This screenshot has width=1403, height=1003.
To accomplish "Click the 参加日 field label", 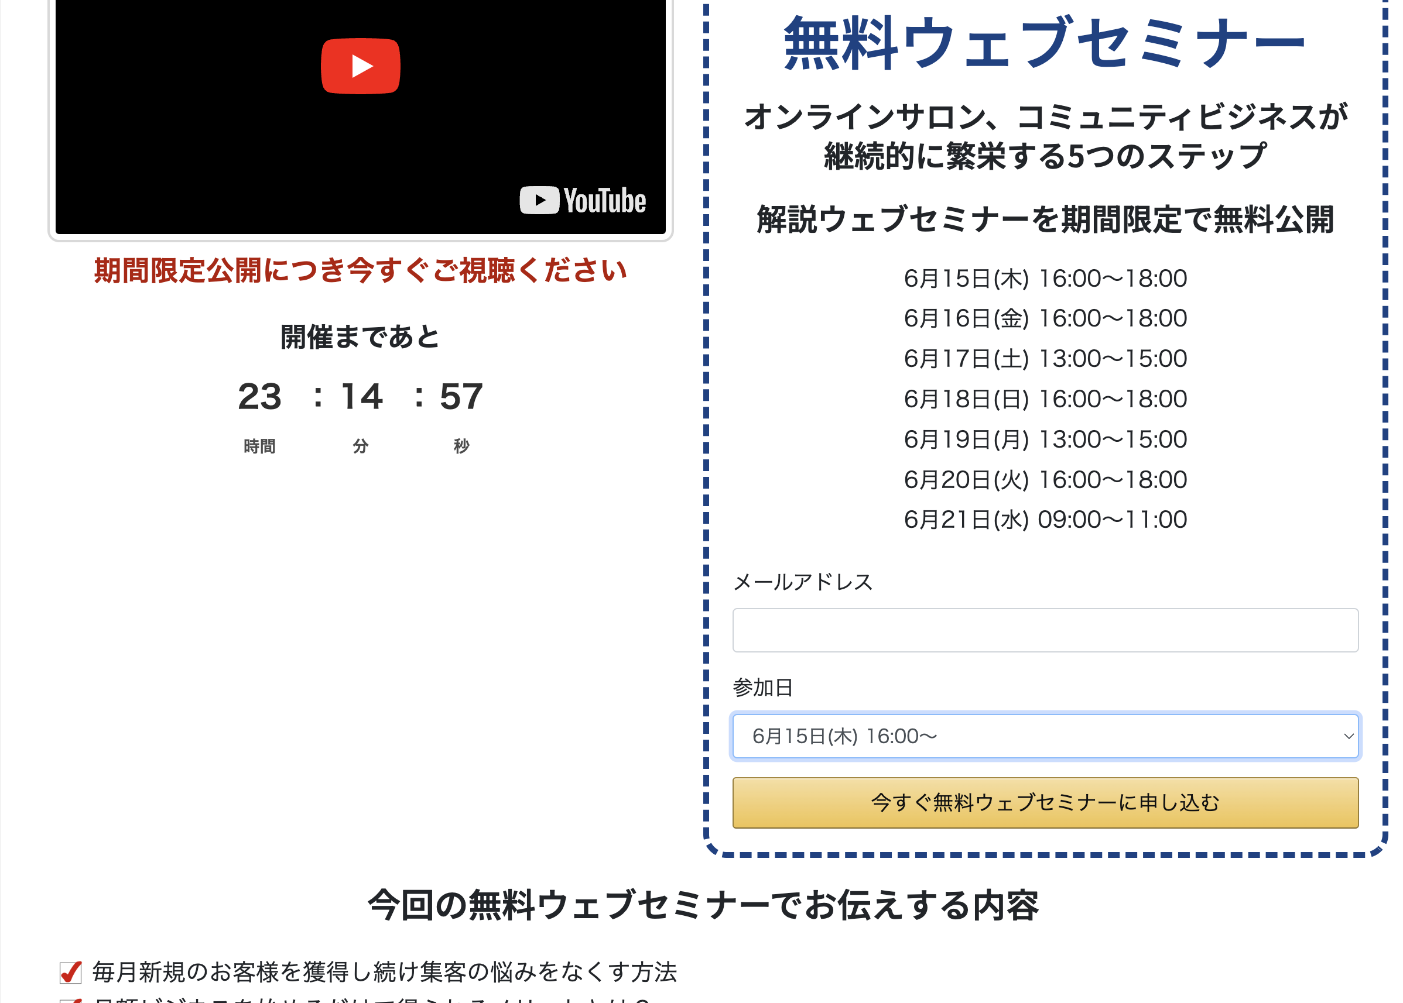I will 762,688.
